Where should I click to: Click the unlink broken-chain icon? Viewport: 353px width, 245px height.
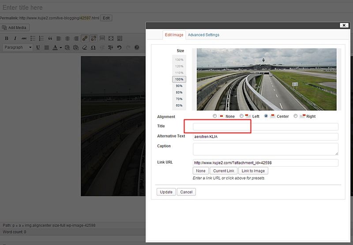point(93,38)
